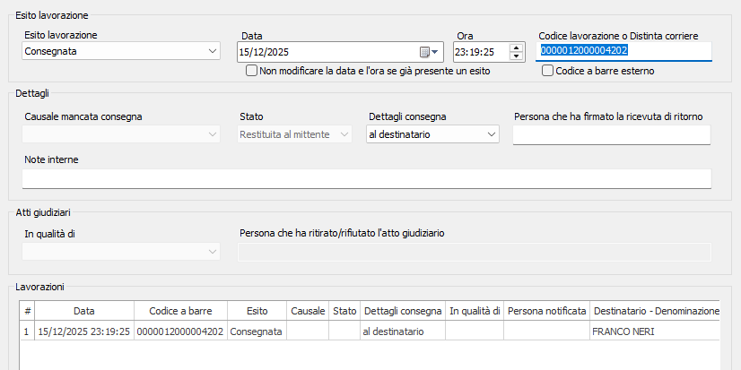The width and height of the screenshot is (741, 370).
Task: Click the 'Persona che ha firmato' input field
Action: 611,134
